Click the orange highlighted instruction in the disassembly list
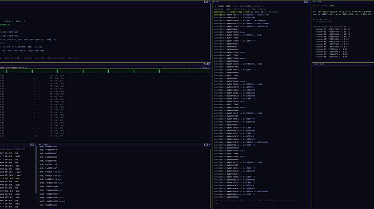Viewport: 374px width, 209px height. coord(10,178)
